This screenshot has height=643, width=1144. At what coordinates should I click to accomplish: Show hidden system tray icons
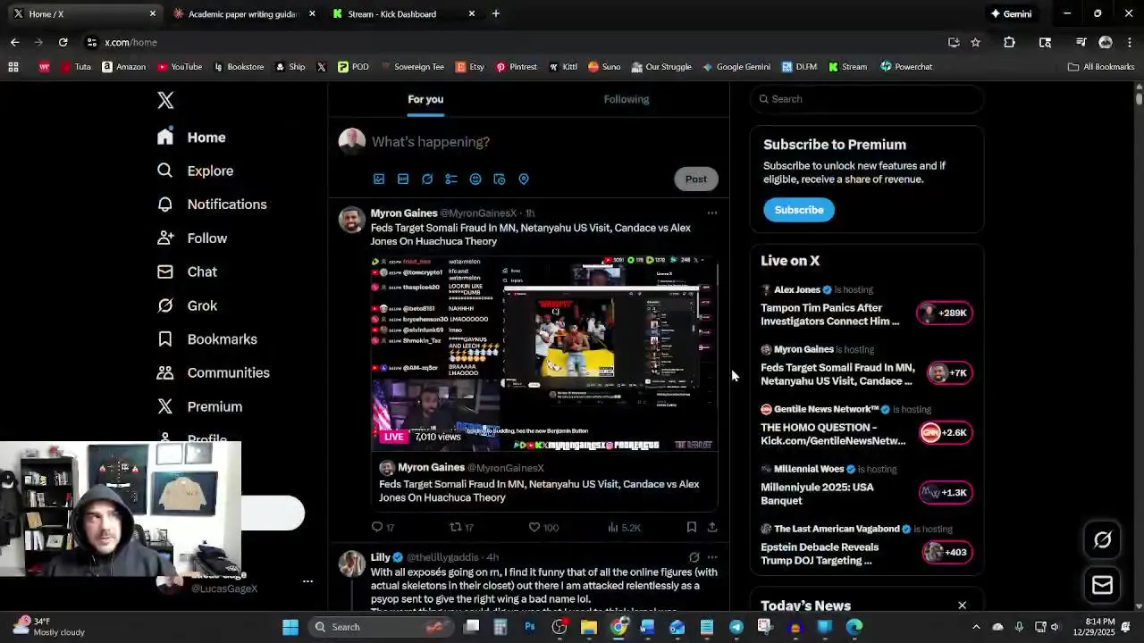click(976, 627)
